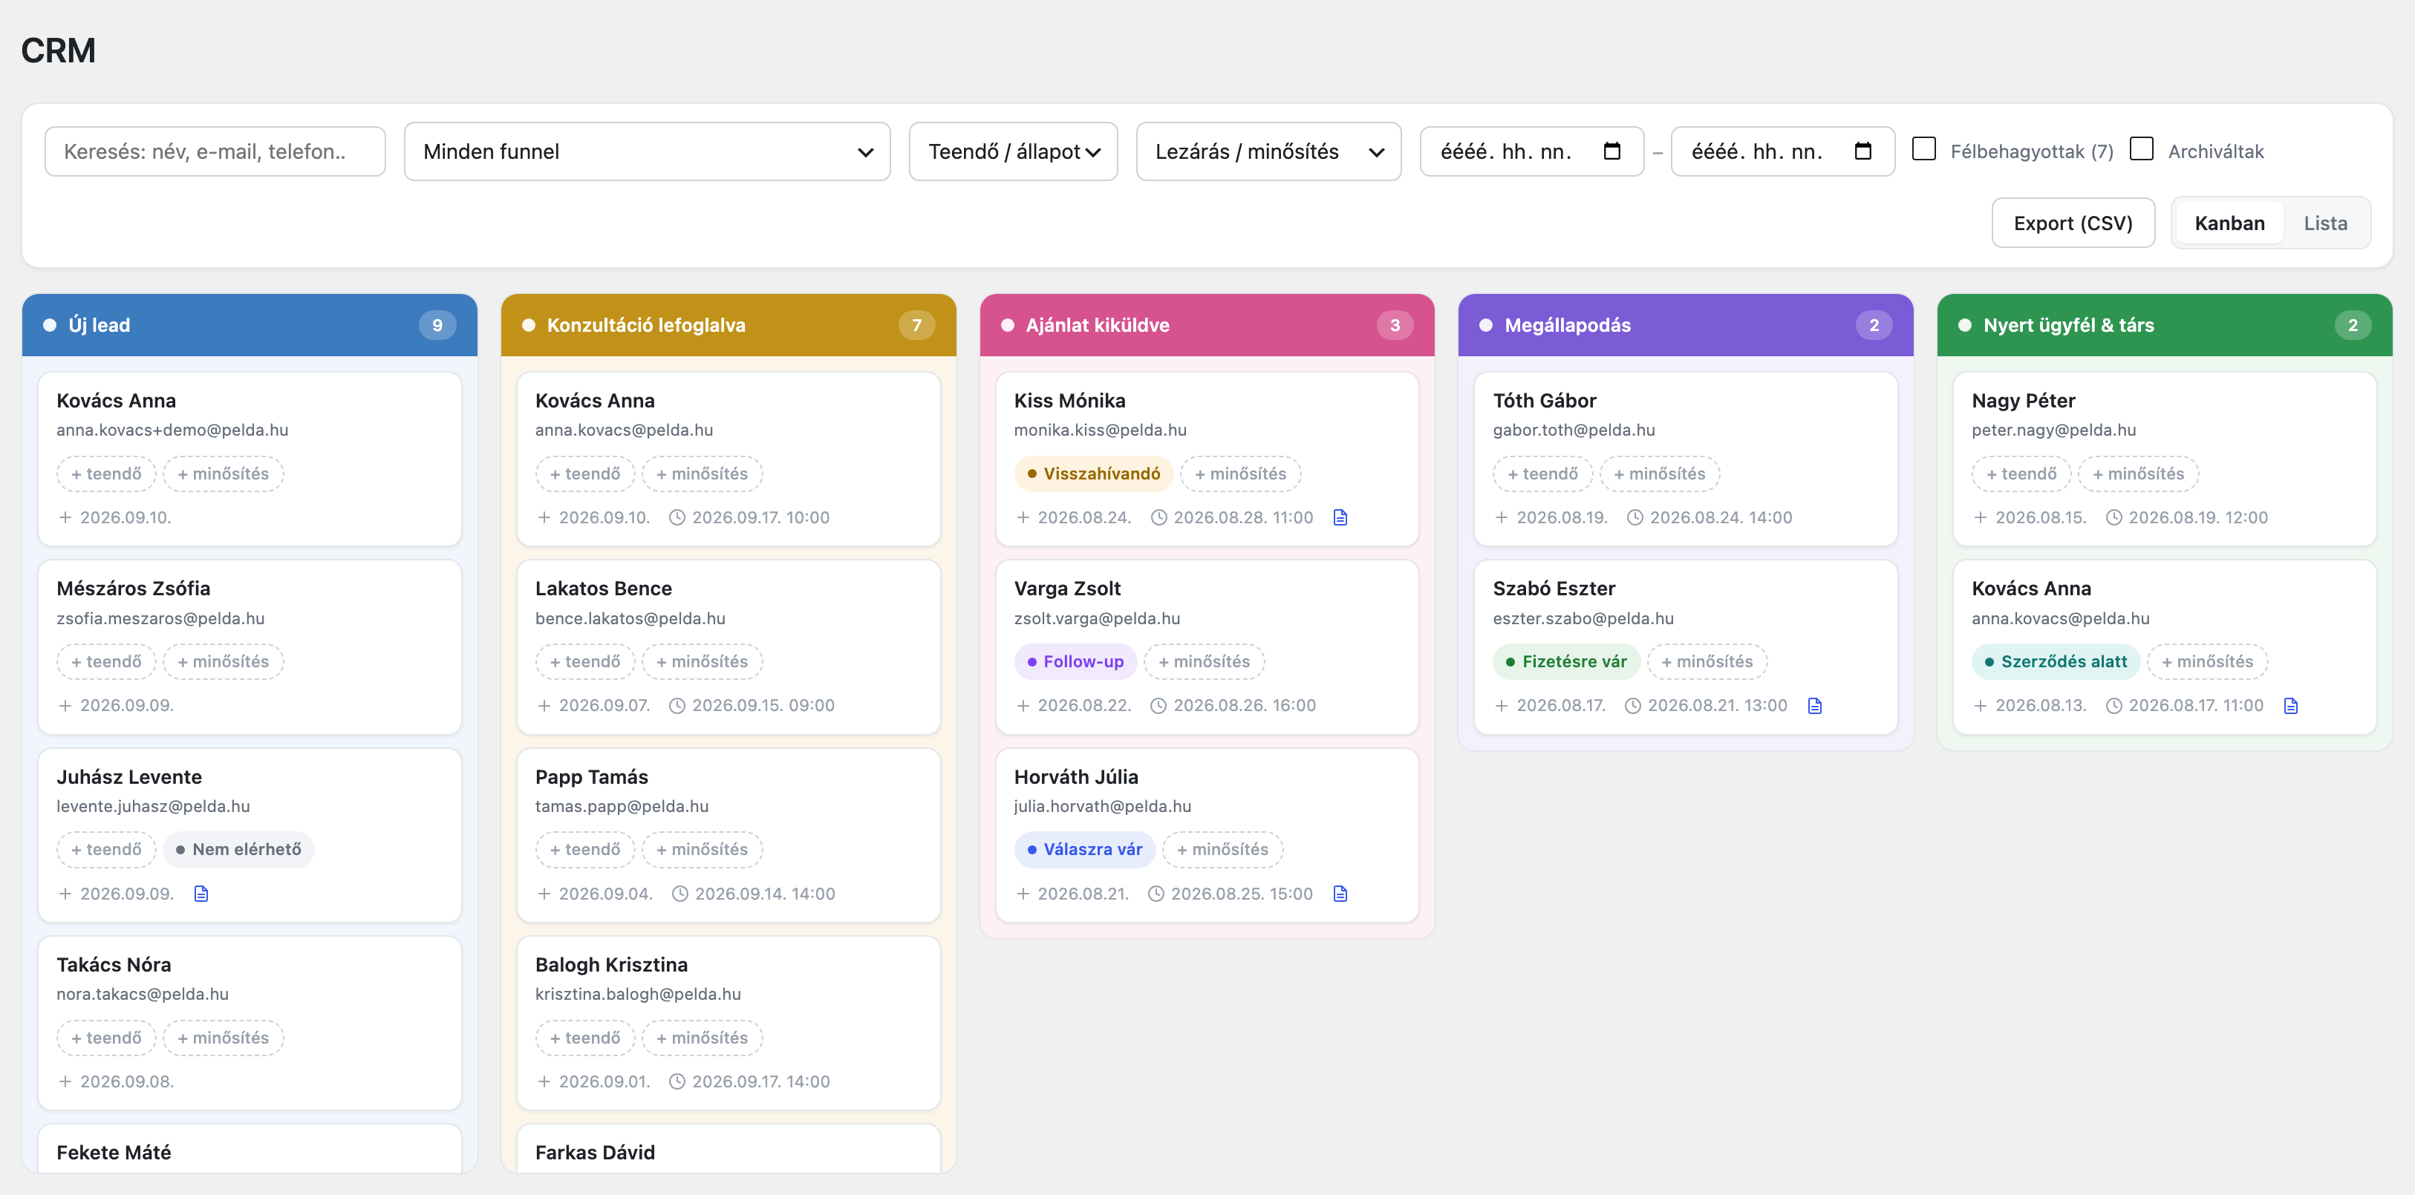
Task: Export leads with Export (CSV) button
Action: (2073, 223)
